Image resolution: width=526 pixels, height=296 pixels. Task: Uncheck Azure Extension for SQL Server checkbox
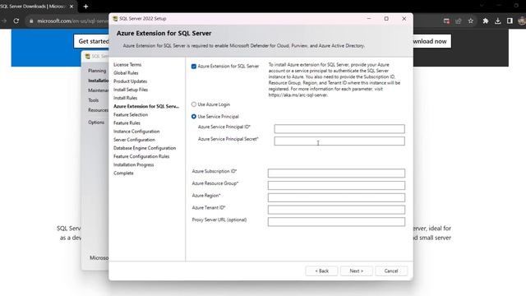[194, 67]
